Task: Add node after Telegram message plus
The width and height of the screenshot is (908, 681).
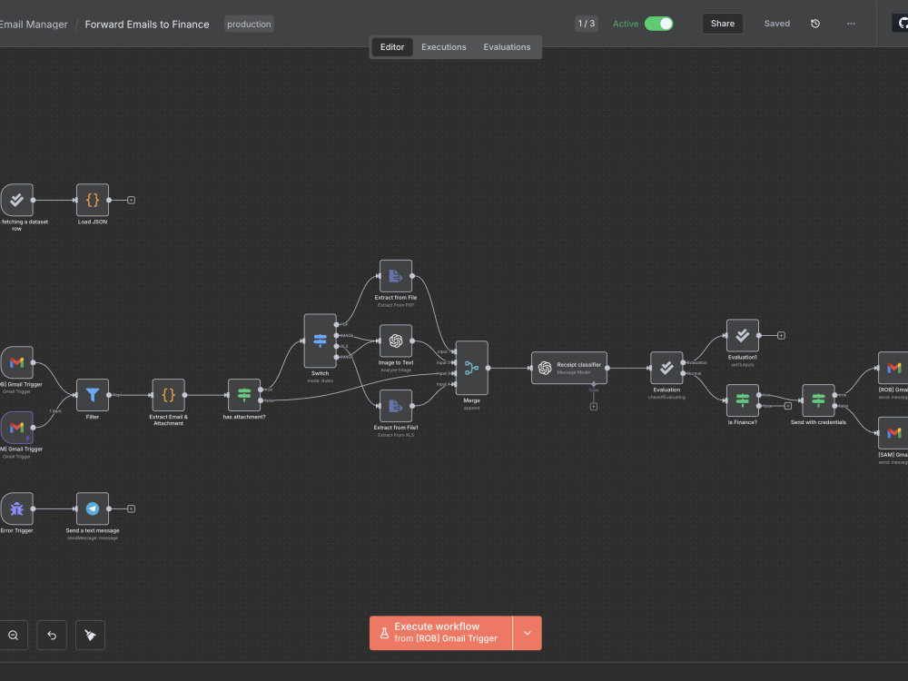Action: point(131,508)
